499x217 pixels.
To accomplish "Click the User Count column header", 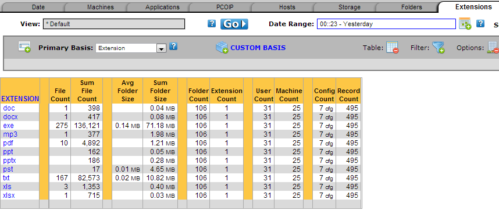I will point(263,95).
